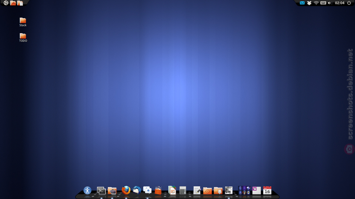This screenshot has width=355, height=199.
Task: Check the blue mail indicator icon
Action: coord(302,3)
